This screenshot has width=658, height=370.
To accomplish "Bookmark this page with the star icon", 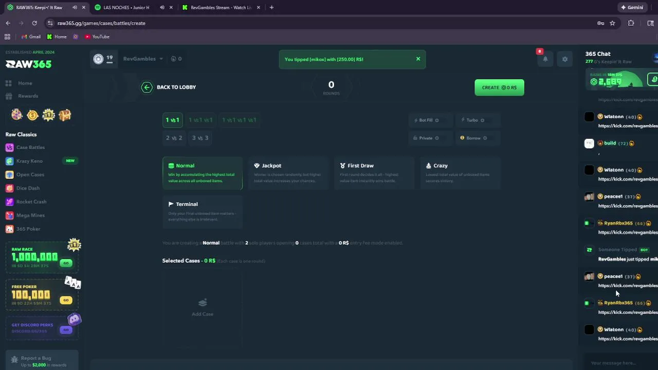I will [x=612, y=23].
